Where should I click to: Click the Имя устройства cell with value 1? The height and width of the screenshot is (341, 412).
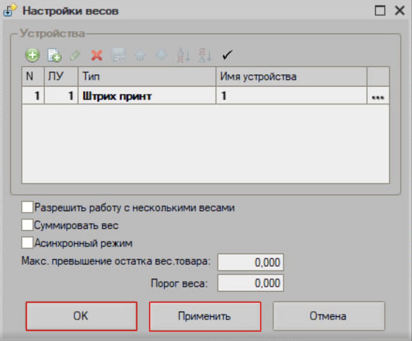point(292,96)
